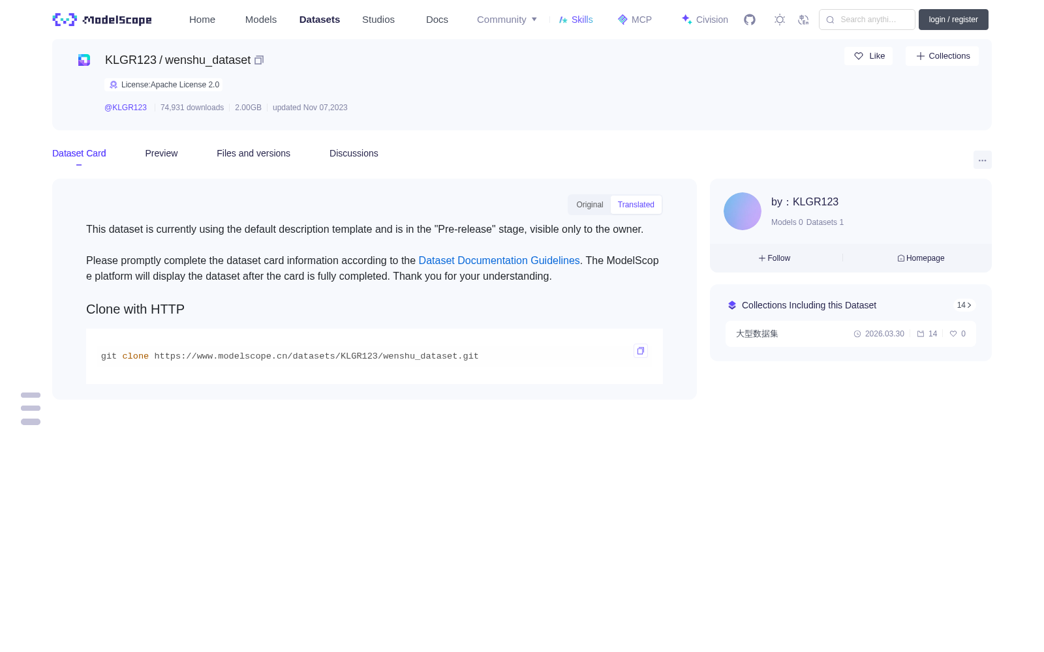This screenshot has height=652, width=1044.
Task: Click the git clone URL text
Action: [316, 356]
